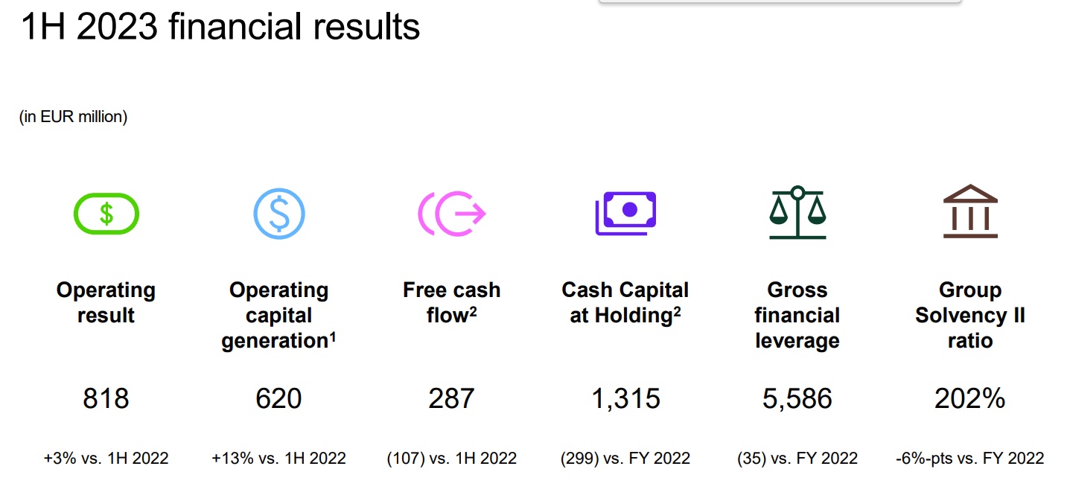Select the '1H 2023 financial results' title

[220, 28]
